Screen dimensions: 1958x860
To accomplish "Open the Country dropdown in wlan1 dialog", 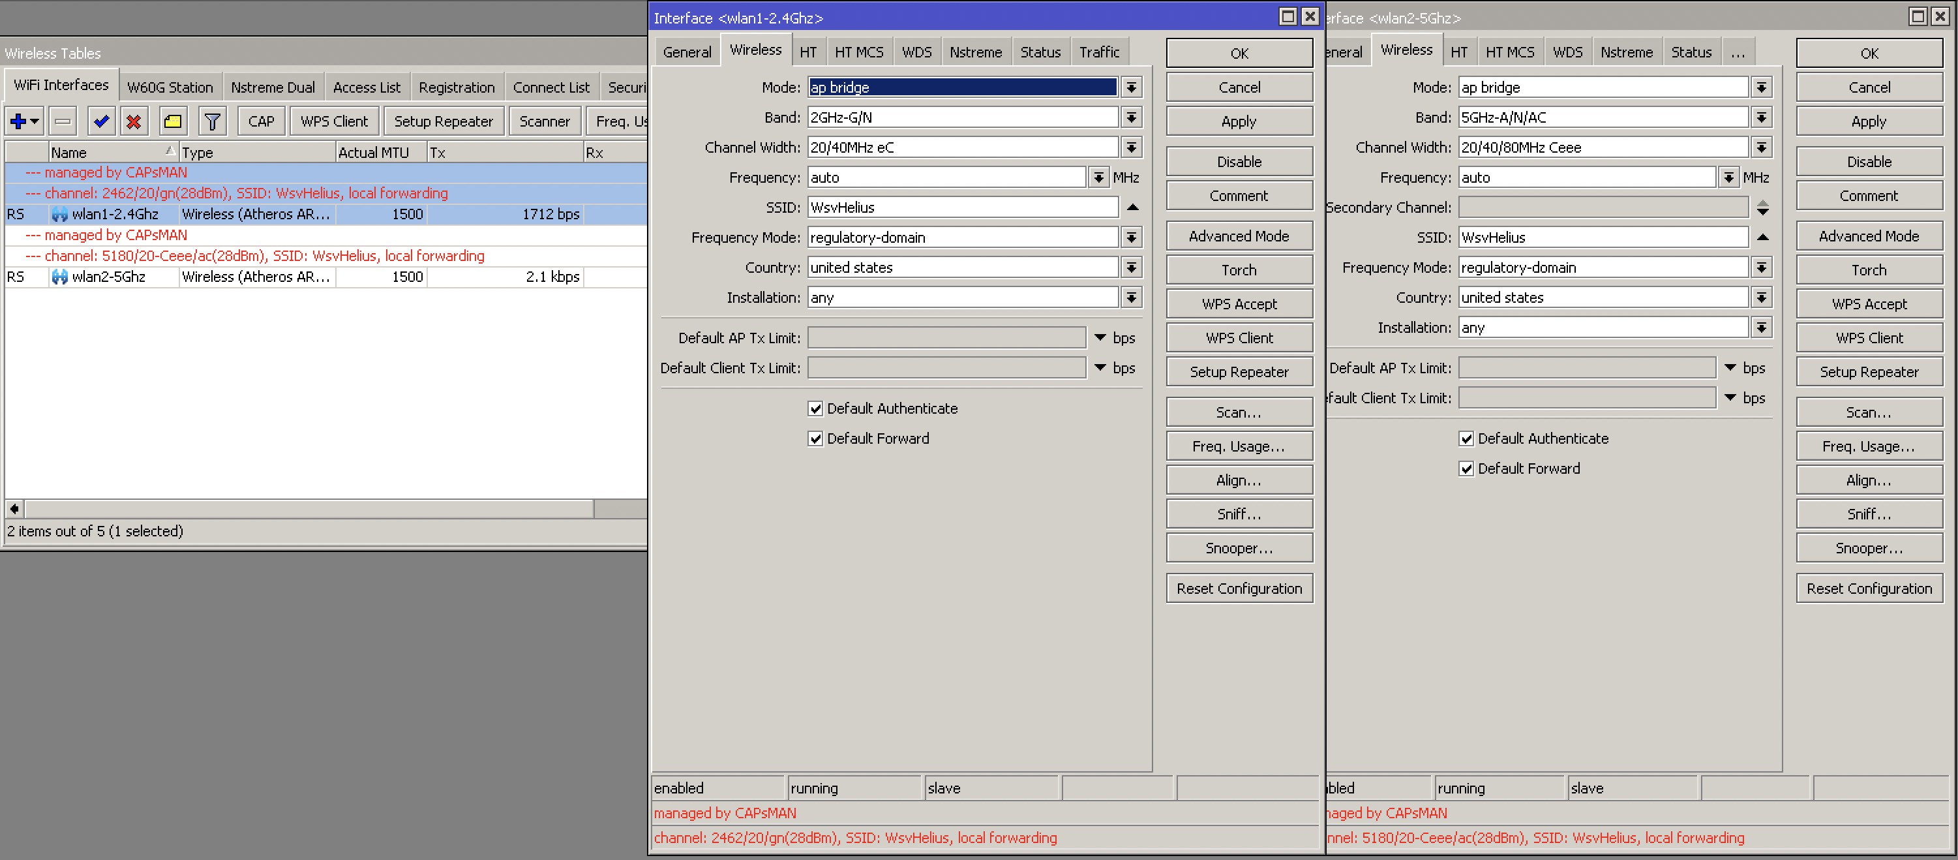I will coord(1132,267).
